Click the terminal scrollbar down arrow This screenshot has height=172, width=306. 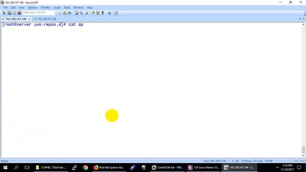(303, 155)
